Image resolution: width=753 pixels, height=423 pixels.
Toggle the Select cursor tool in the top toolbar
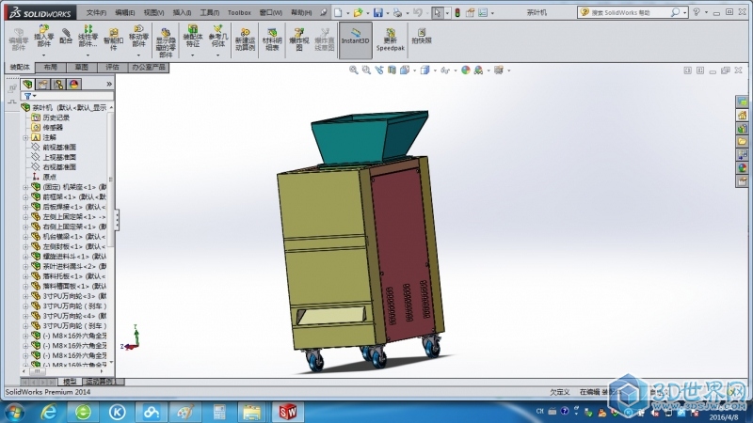(438, 13)
